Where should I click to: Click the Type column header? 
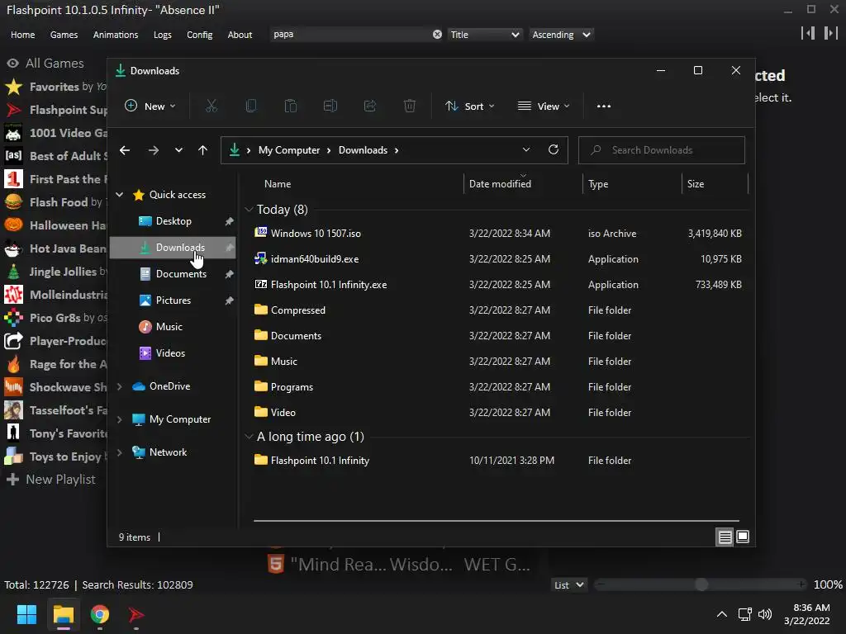point(598,184)
